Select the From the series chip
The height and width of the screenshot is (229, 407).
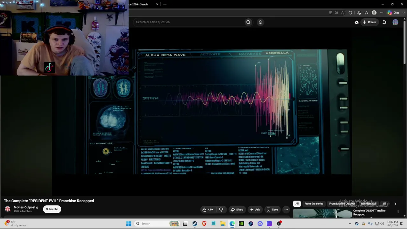(x=314, y=204)
